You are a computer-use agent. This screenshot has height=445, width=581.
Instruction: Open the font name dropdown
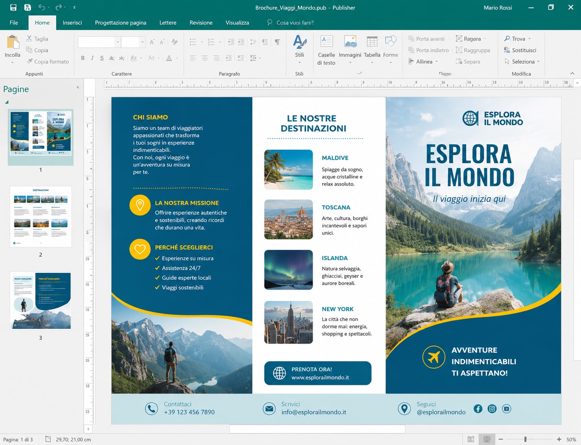click(x=118, y=42)
